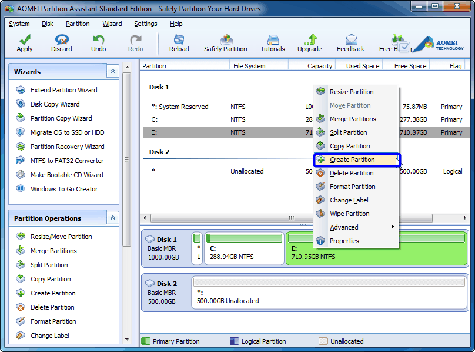
Task: Click the Redo toolbar icon
Action: (135, 43)
